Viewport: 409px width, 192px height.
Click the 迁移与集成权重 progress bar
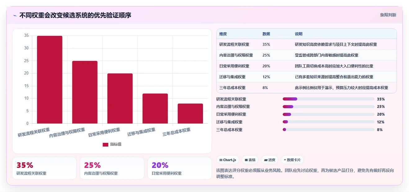328,122
